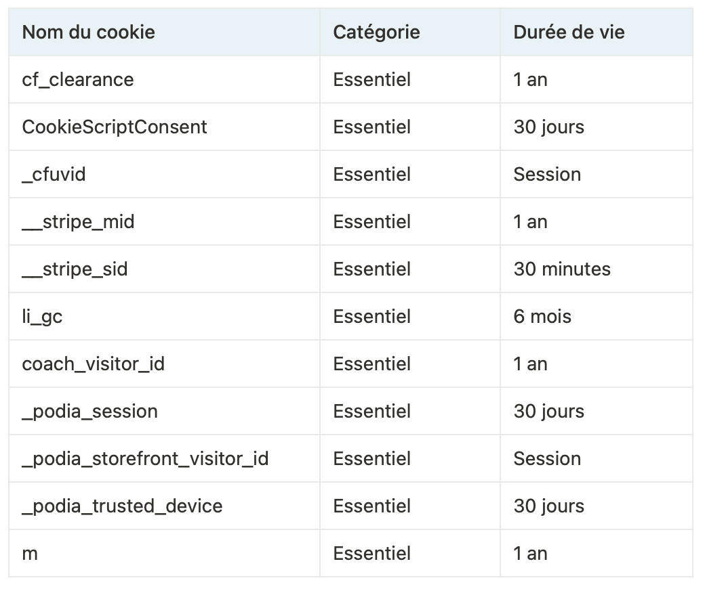
Task: Click the CookieScriptConsent cookie name
Action: [x=115, y=127]
